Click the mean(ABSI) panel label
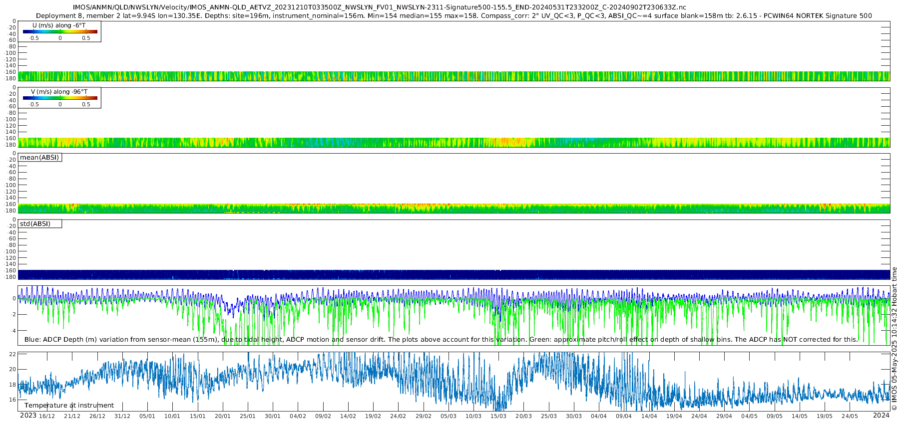 click(x=39, y=158)
